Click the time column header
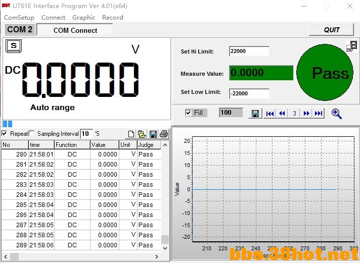 (x=41, y=145)
